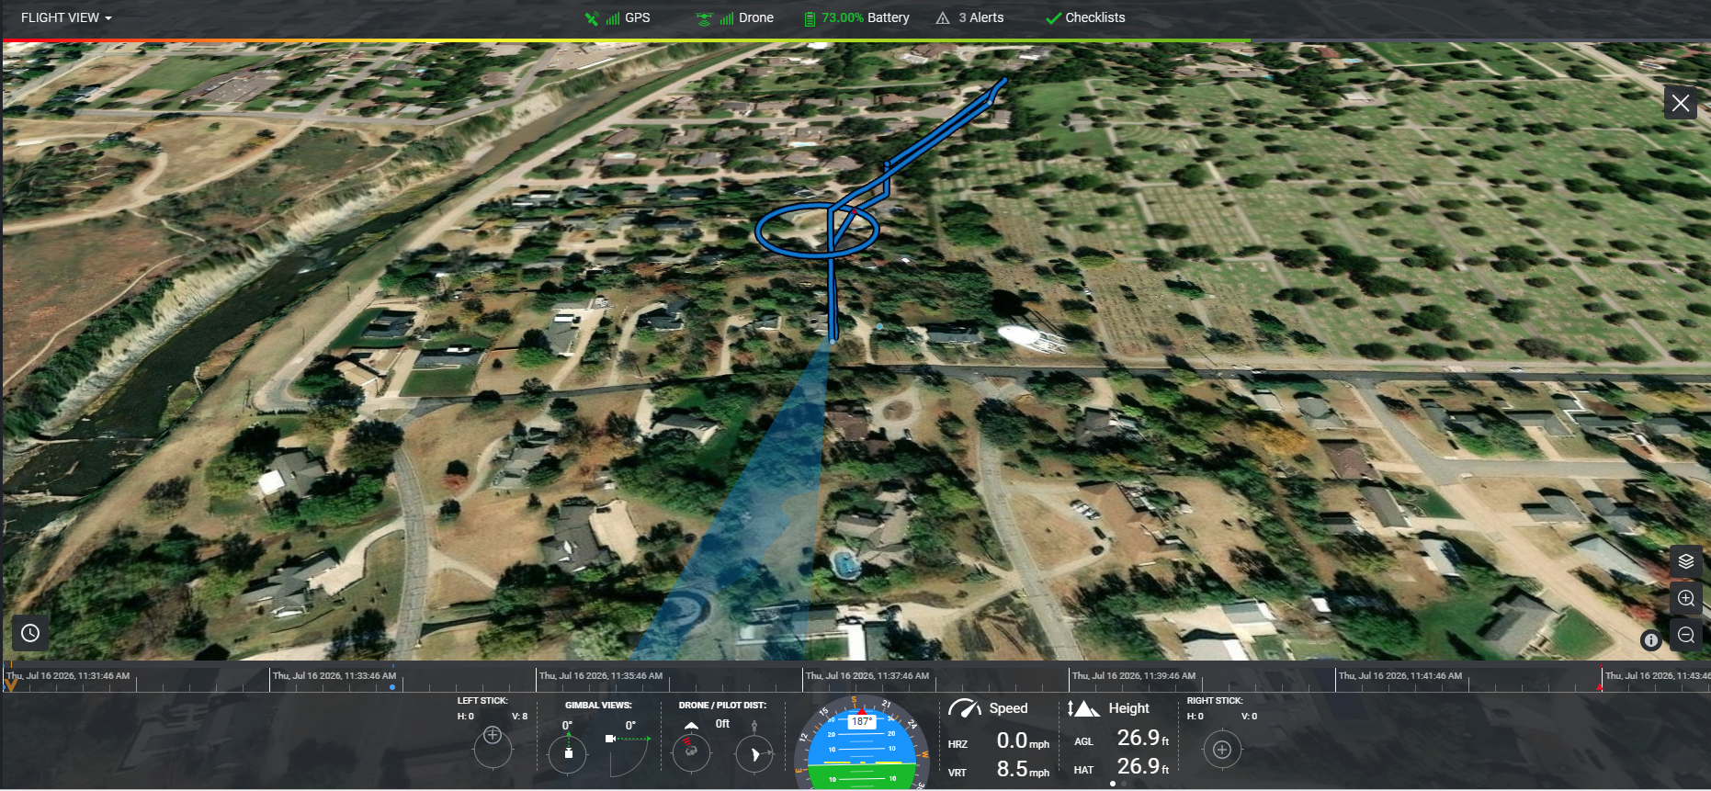
Task: Click the drone distance compass dial
Action: [691, 753]
